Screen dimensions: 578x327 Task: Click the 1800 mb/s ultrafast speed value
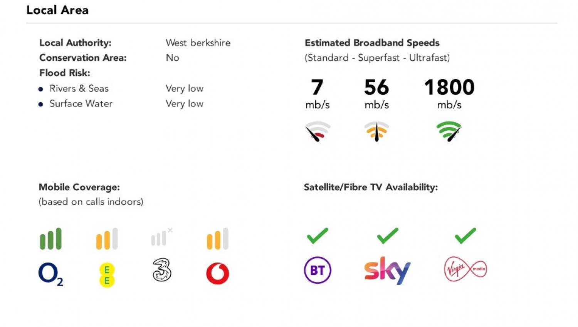449,87
